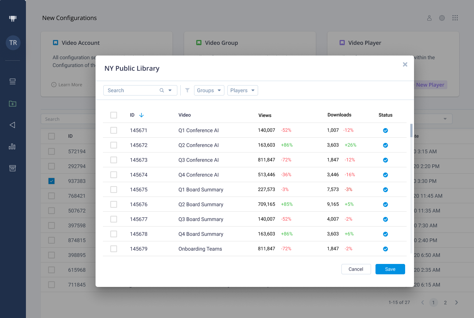474x318 pixels.
Task: Toggle the select-all checkbox in dialog header
Action: tap(114, 115)
